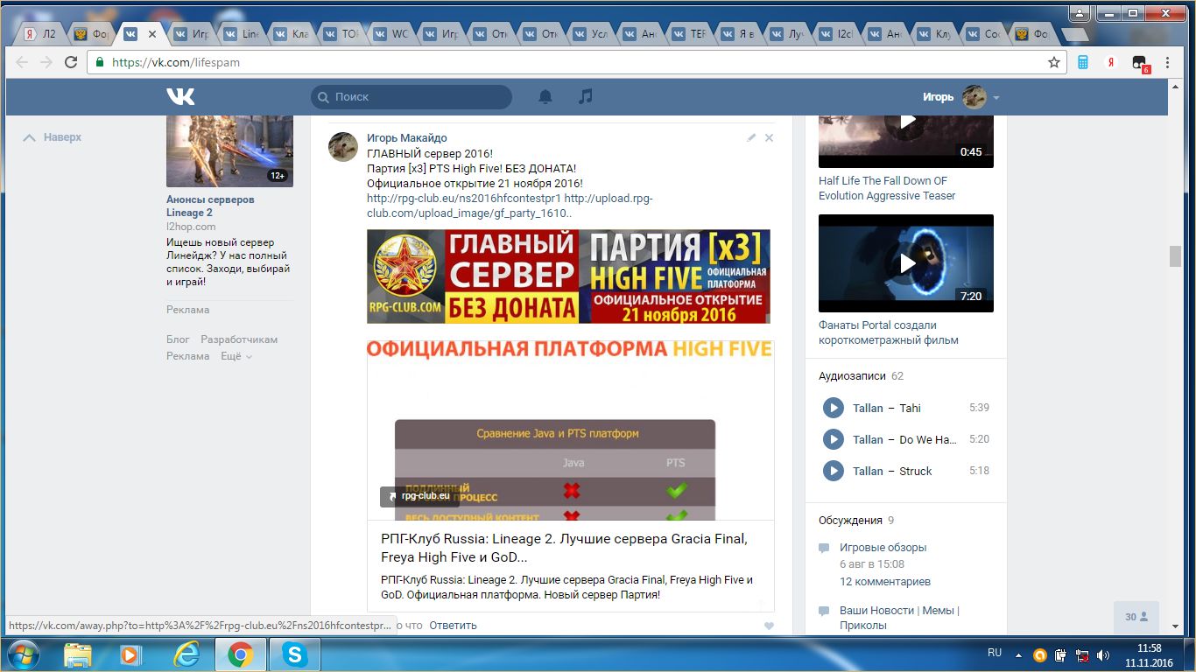
Task: Open the 30 friends online chat button
Action: point(1136,617)
